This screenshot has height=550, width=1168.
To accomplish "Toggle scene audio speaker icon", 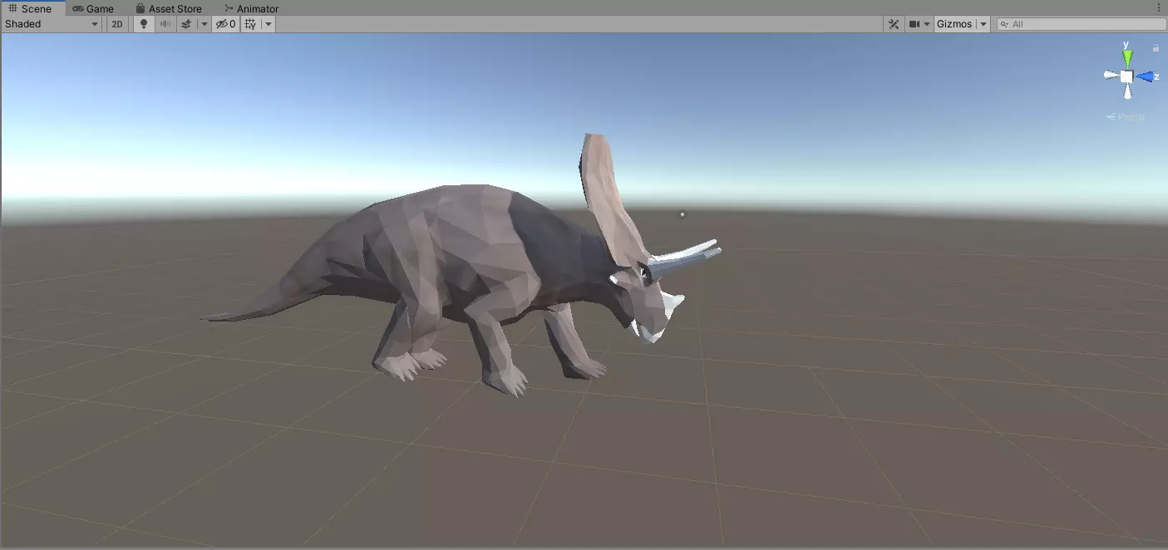I will [x=165, y=24].
